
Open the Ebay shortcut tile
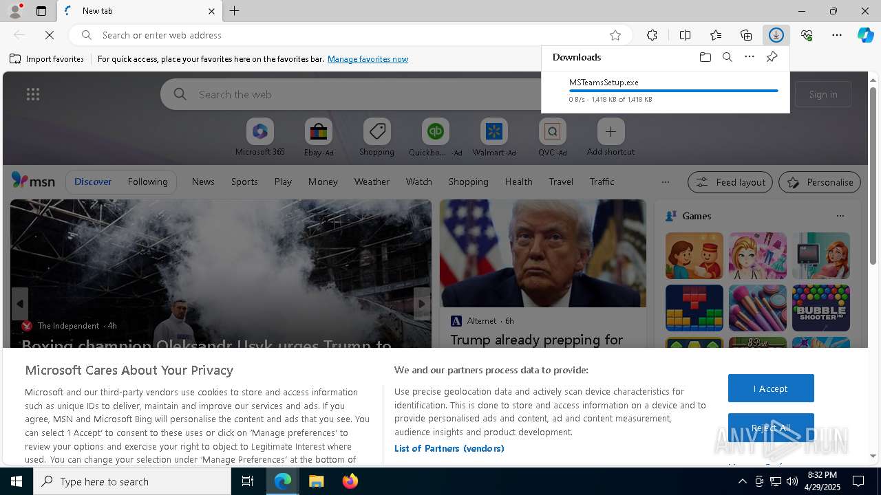pos(319,137)
